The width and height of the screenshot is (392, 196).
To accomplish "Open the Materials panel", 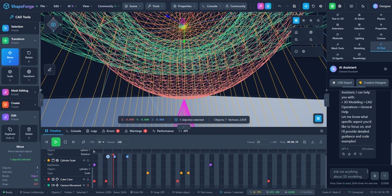I will [338, 36].
